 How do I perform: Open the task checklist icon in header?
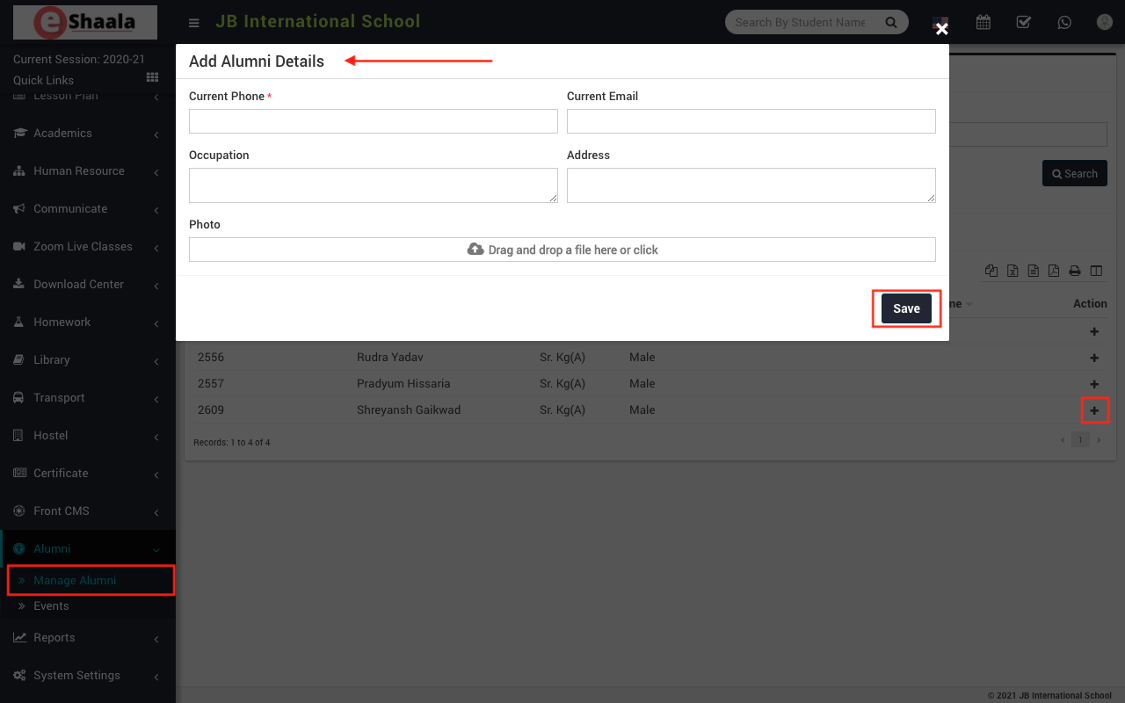1024,23
